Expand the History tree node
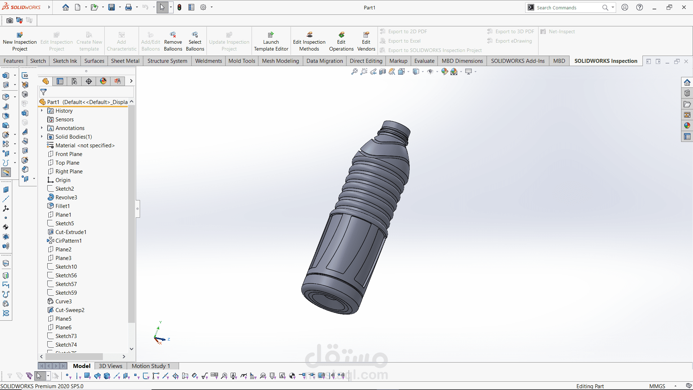693x390 pixels. click(x=42, y=111)
